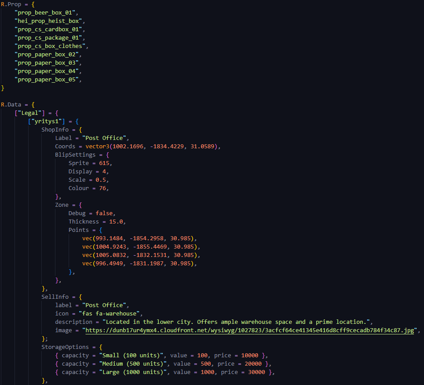
Task: Click the price value 30000
Action: tap(256, 372)
